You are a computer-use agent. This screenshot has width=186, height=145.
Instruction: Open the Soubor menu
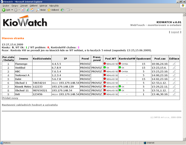coord(6,5)
